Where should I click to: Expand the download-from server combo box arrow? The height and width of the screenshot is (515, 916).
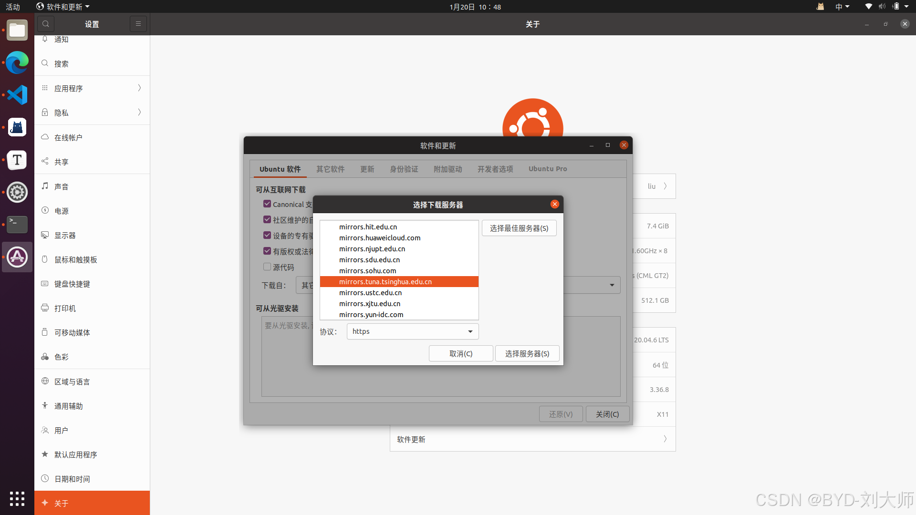(612, 285)
